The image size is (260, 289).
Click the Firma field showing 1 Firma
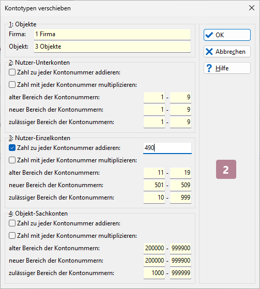click(x=112, y=34)
